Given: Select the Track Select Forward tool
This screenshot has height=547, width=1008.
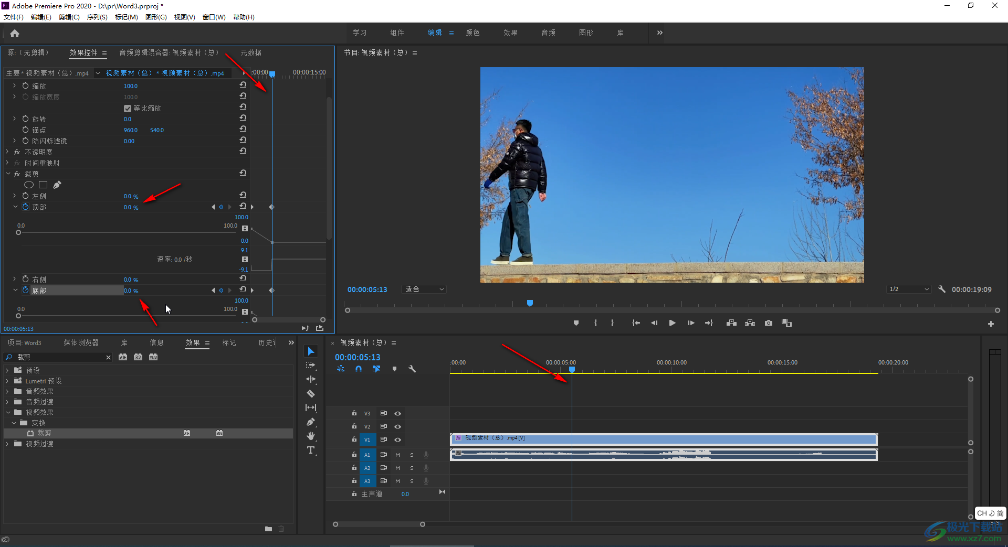Looking at the screenshot, I should (311, 365).
